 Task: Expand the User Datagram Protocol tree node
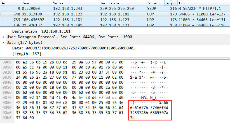coord(3,37)
